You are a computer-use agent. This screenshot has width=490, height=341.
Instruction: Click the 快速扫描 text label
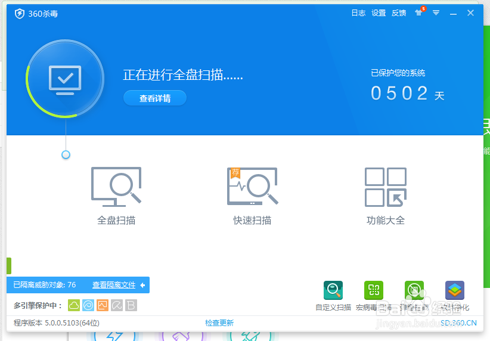(252, 221)
